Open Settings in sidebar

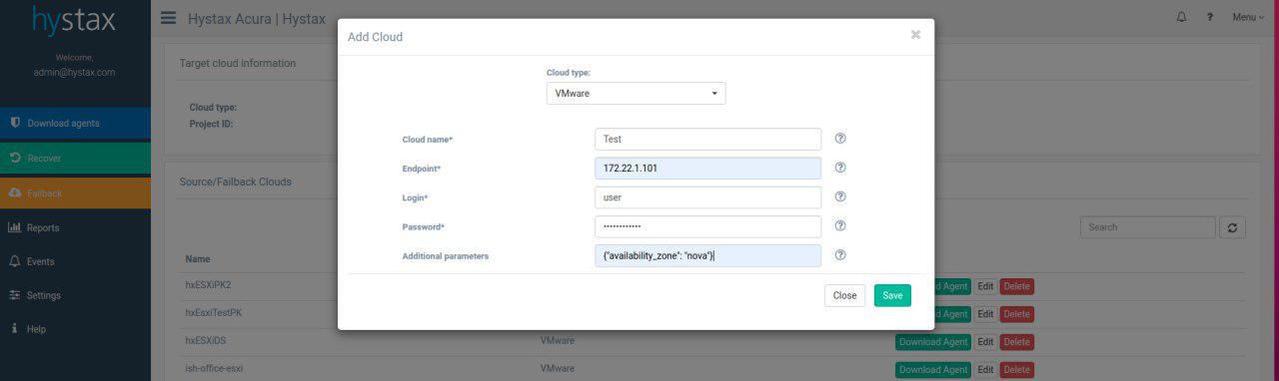pyautogui.click(x=75, y=295)
